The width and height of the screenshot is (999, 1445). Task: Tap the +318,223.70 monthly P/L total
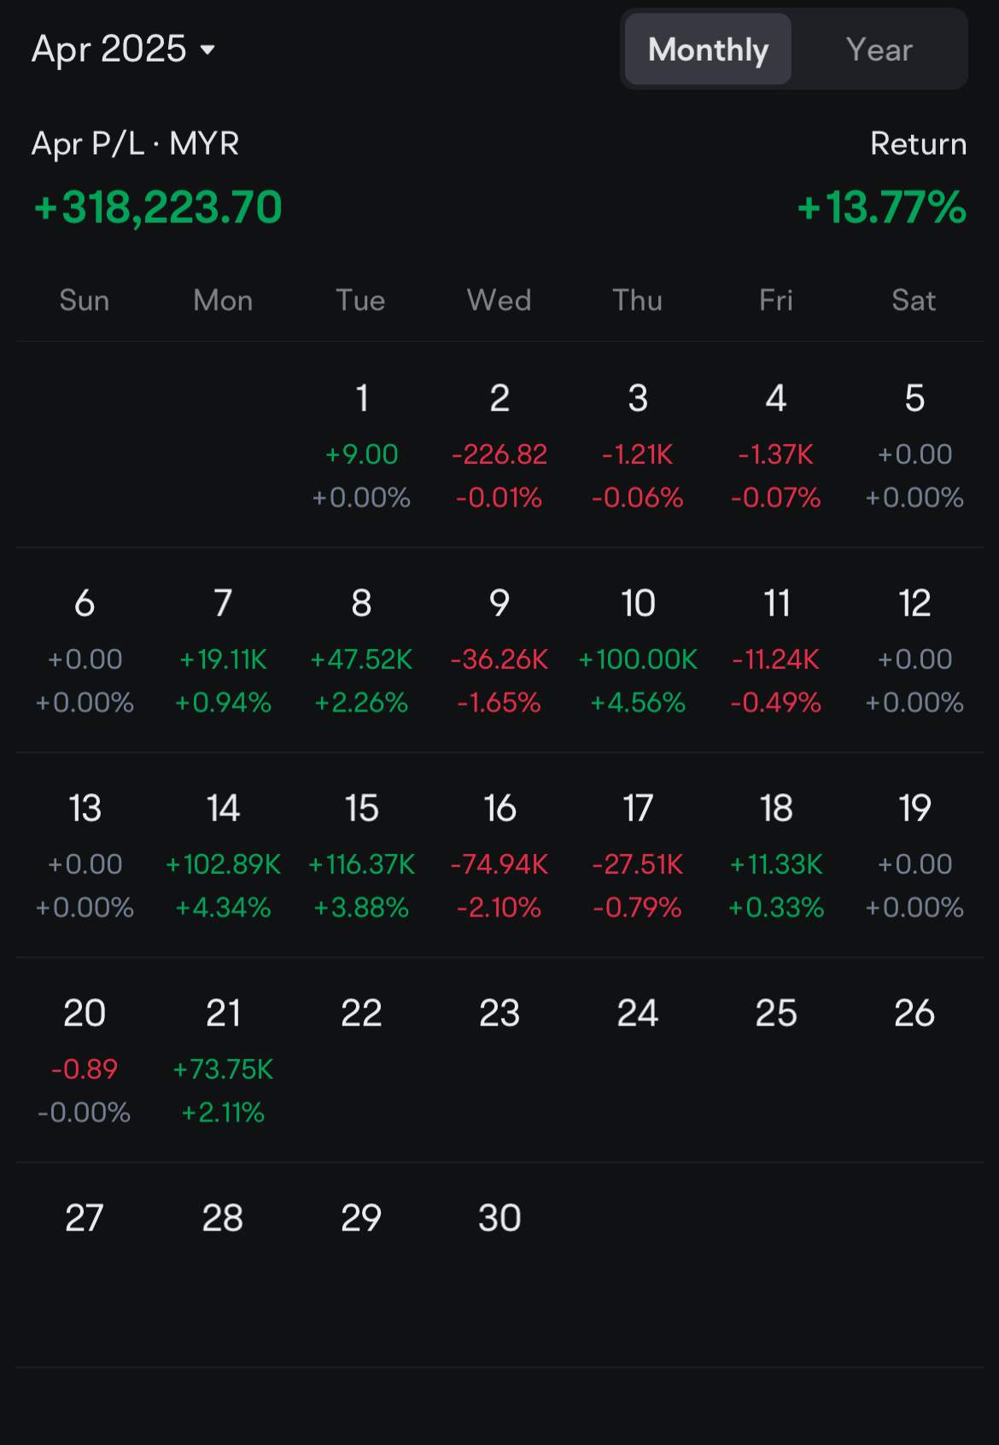coord(158,208)
